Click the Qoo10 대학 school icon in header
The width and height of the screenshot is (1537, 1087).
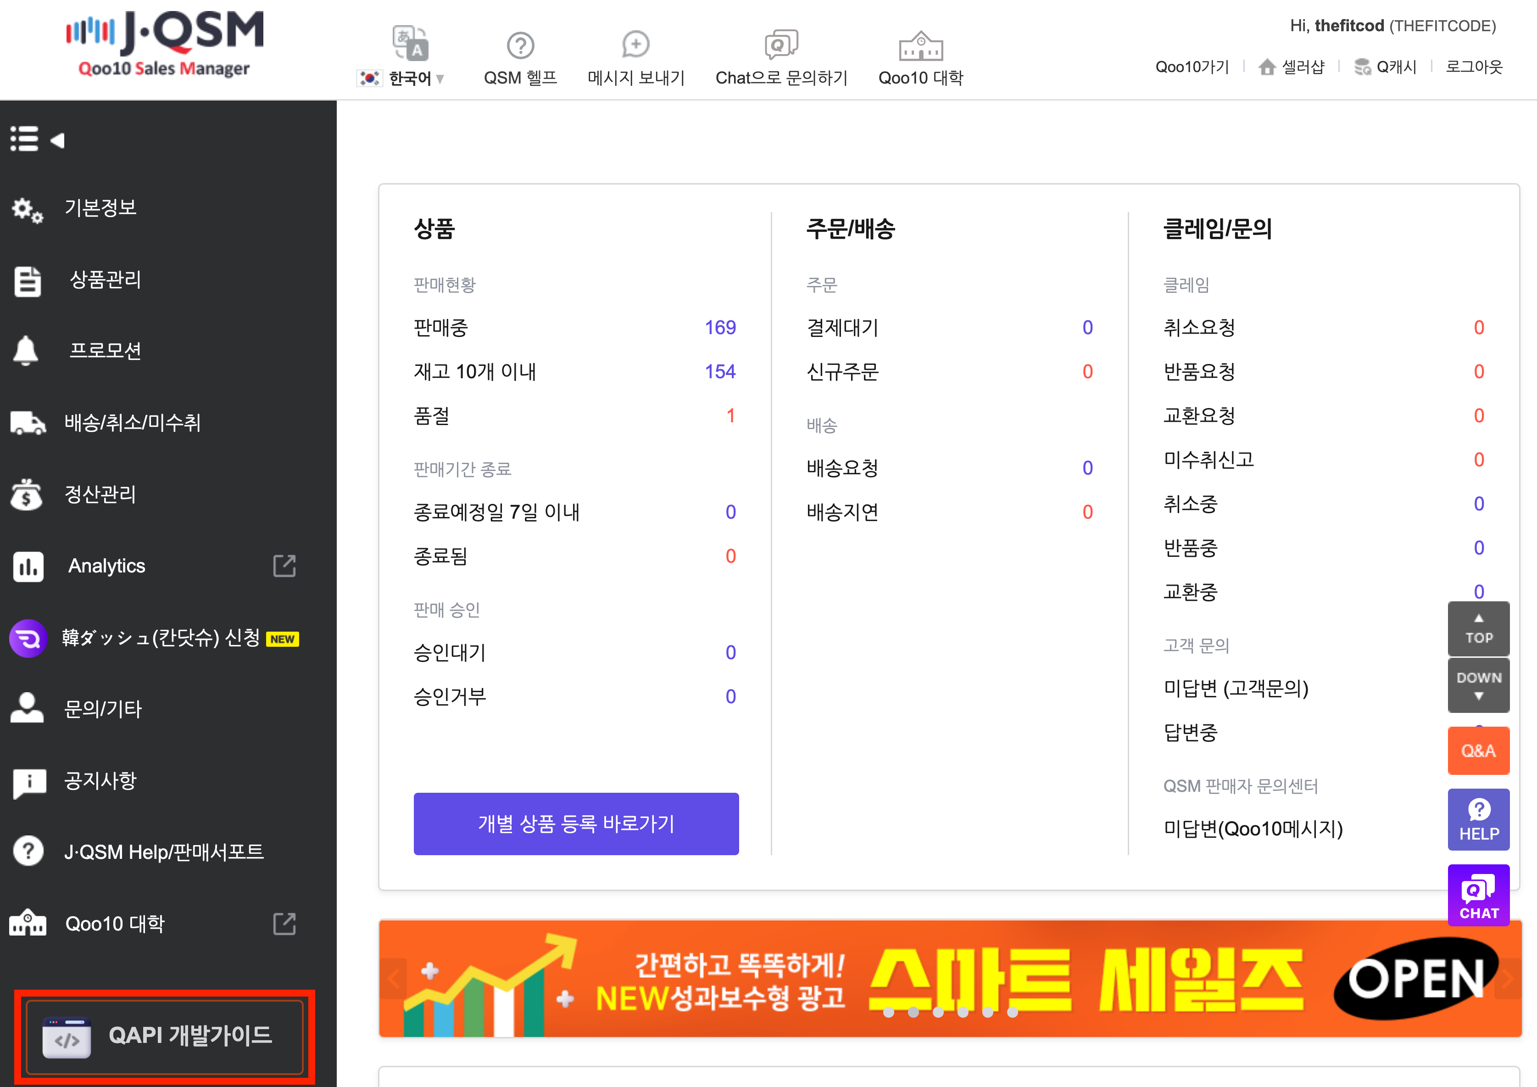(x=920, y=45)
